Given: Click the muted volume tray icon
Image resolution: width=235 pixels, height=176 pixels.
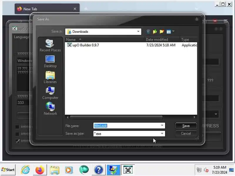Looking at the screenshot, I should coord(206,170).
